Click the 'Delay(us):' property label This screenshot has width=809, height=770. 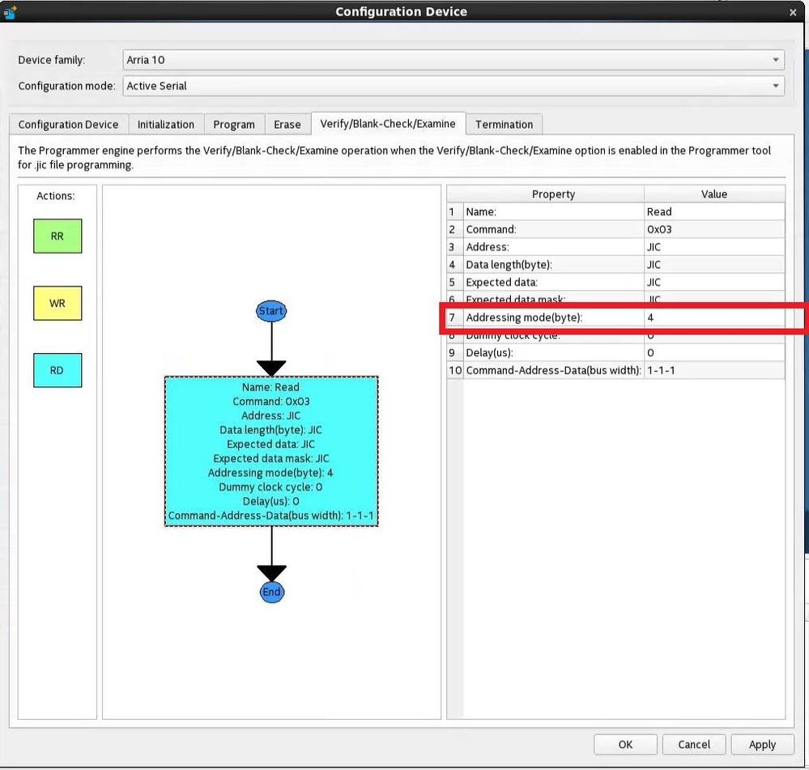click(489, 352)
